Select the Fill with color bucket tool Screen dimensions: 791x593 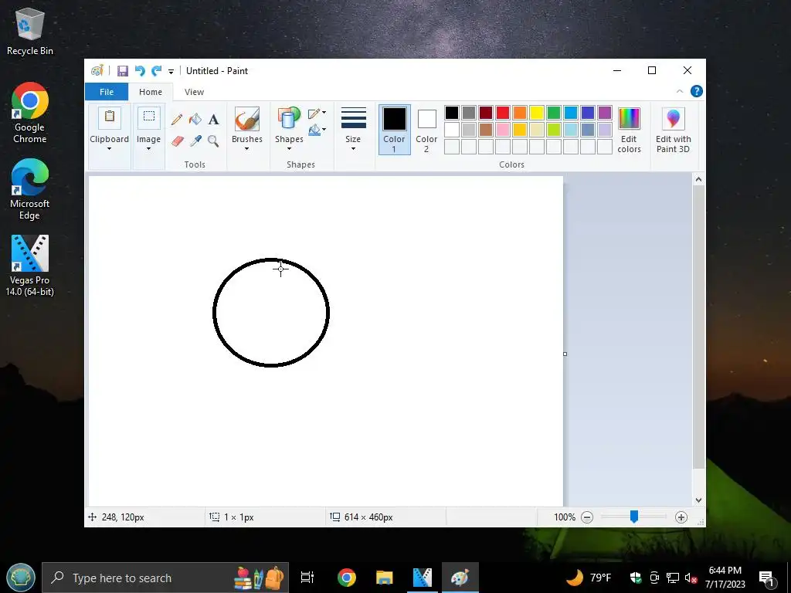coord(195,120)
